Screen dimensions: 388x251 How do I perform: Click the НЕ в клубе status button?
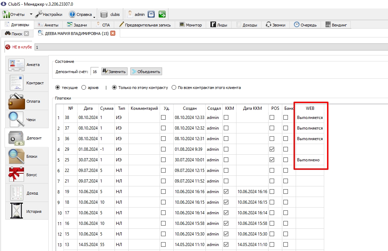pos(19,47)
